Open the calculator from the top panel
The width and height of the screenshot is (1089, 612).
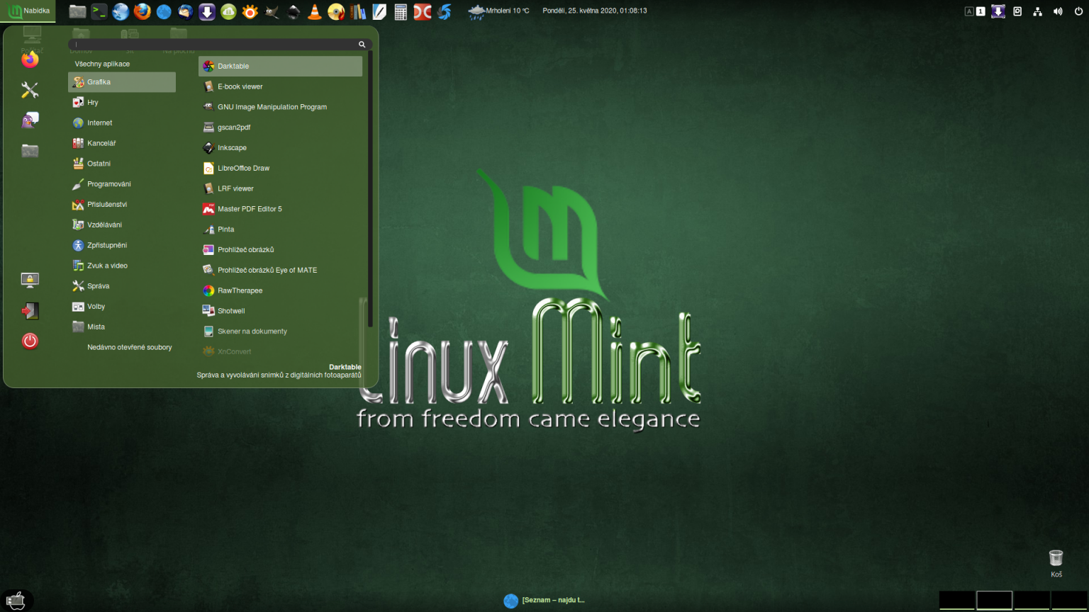pos(401,11)
